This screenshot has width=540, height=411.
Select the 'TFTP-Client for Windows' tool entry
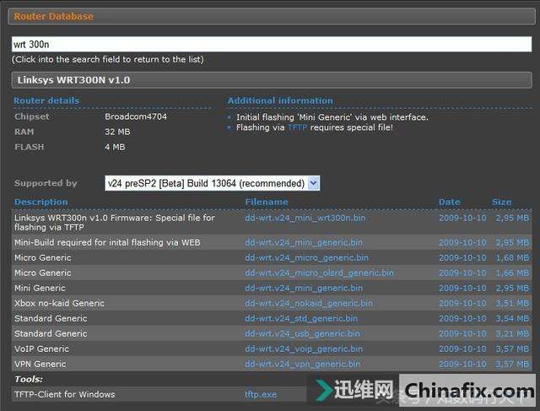click(x=64, y=394)
